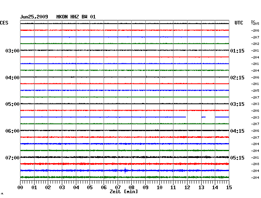Click the CES time zone header
Screen dimensions: 261x198
coord(4,23)
